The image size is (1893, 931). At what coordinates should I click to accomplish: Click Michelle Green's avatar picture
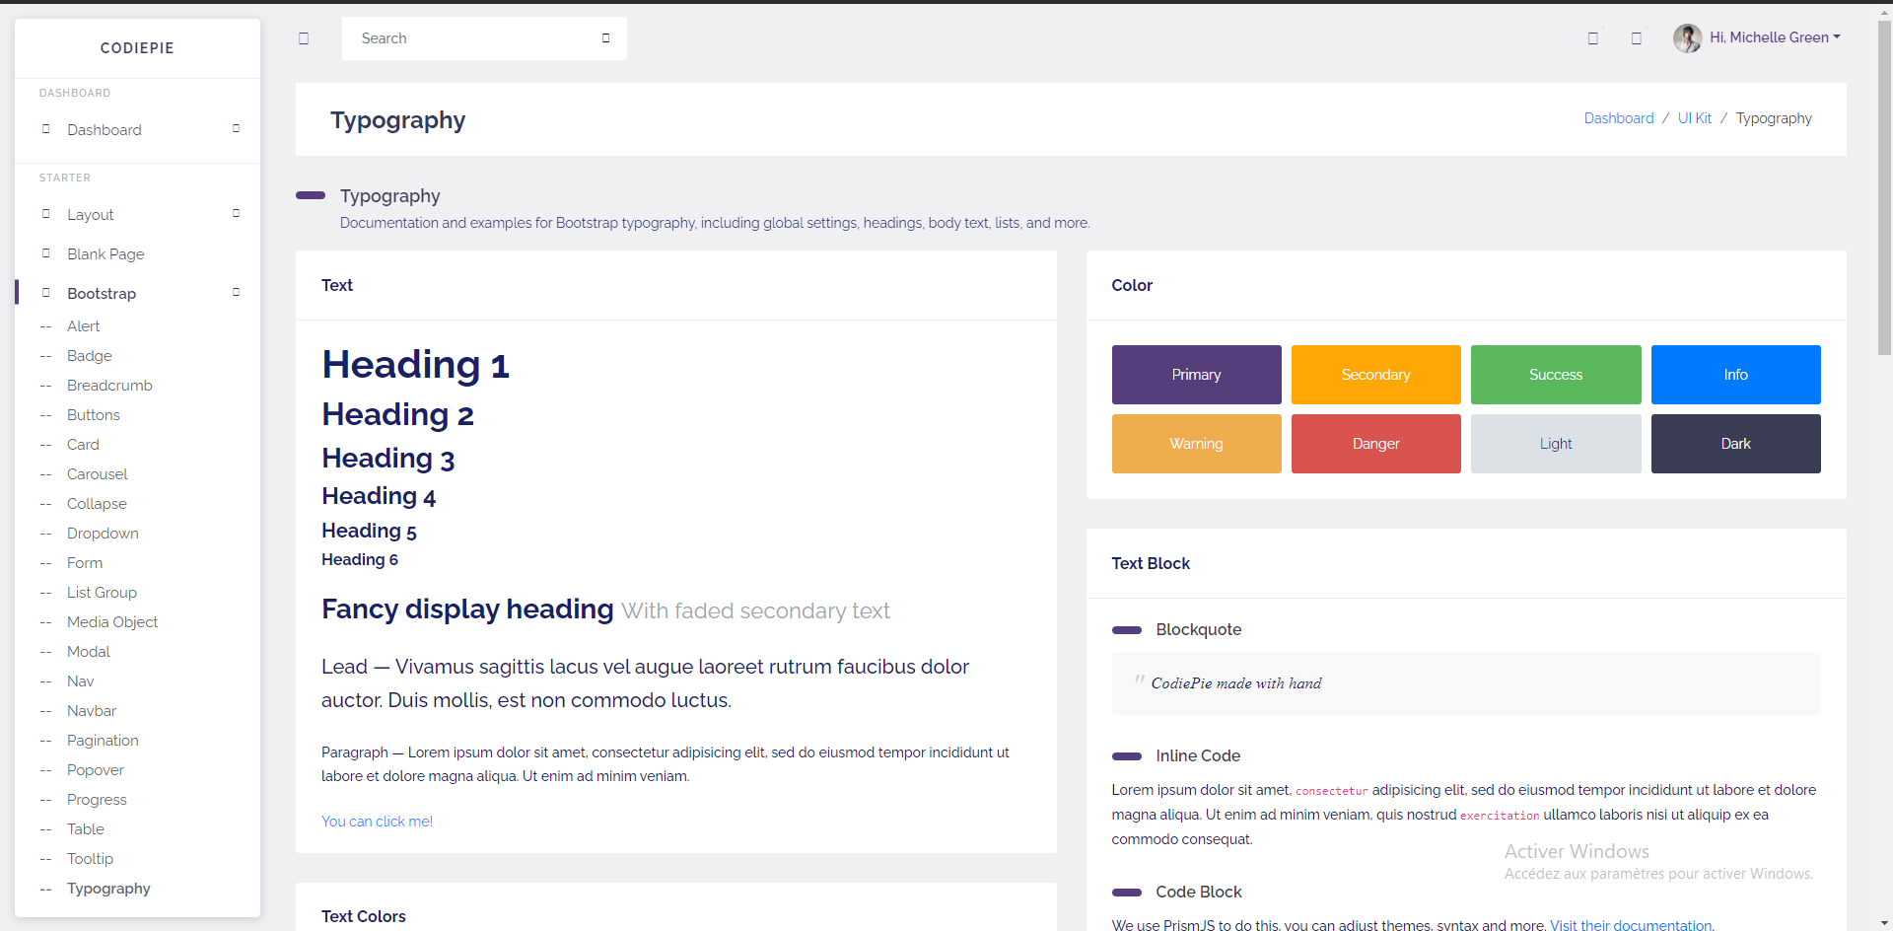[1687, 38]
